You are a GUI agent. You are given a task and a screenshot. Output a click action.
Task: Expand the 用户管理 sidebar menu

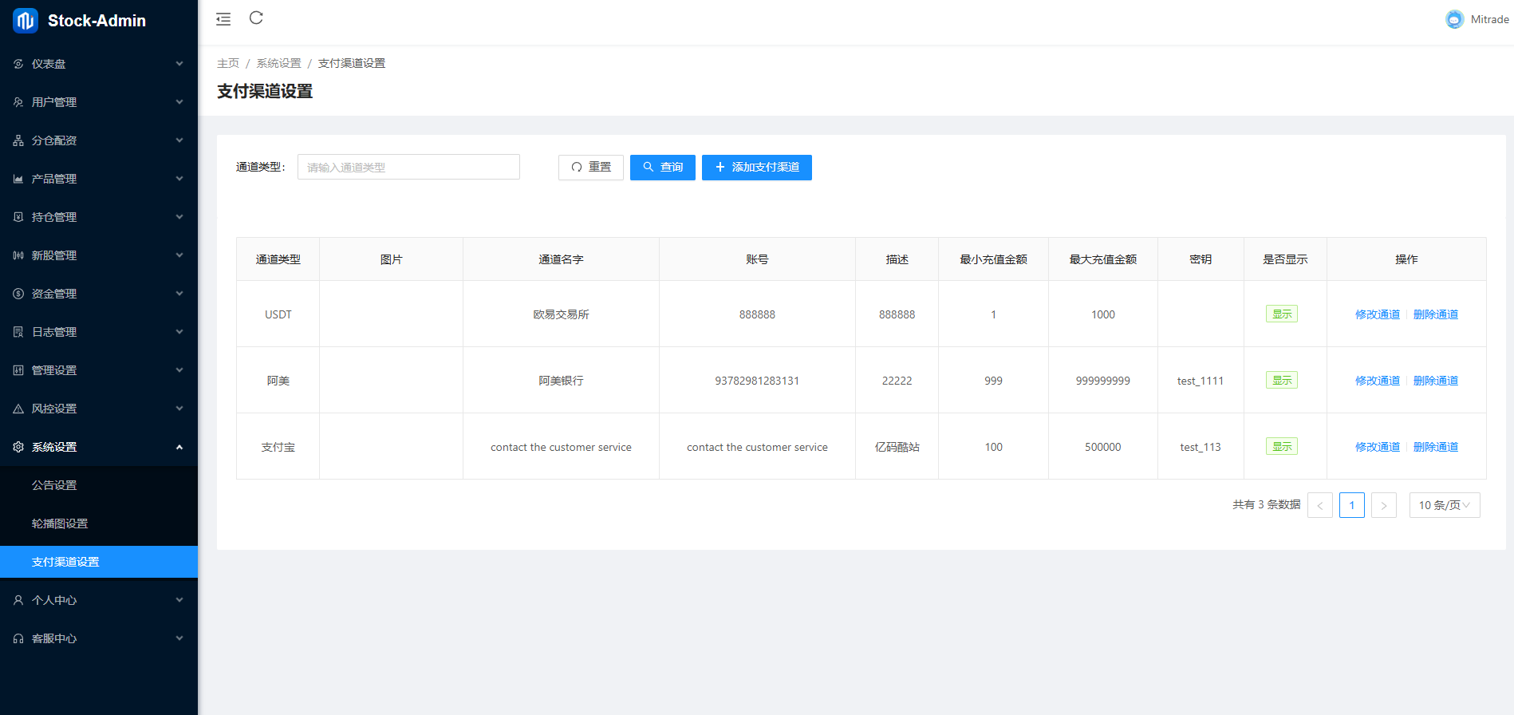pyautogui.click(x=99, y=102)
